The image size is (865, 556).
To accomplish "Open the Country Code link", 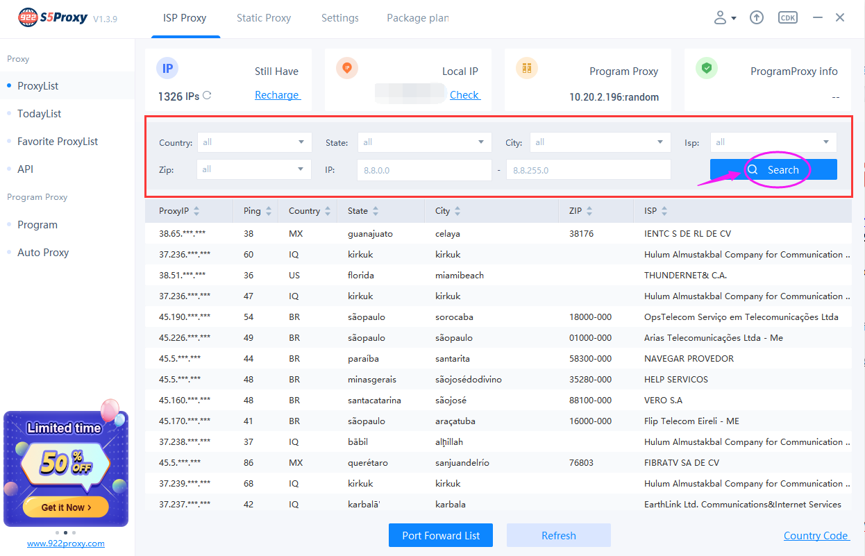I will coord(816,535).
